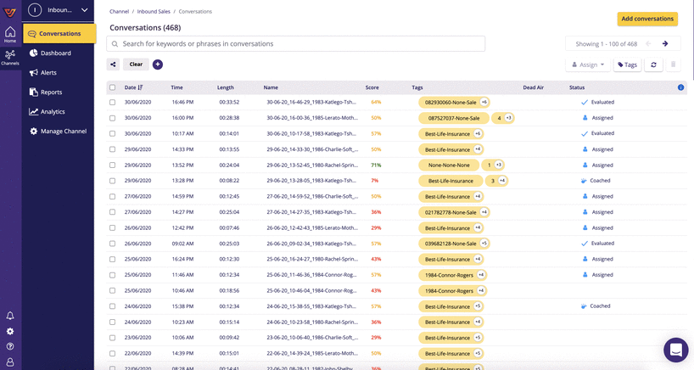Click the blue info icon in table header
This screenshot has width=694, height=370.
(x=680, y=87)
